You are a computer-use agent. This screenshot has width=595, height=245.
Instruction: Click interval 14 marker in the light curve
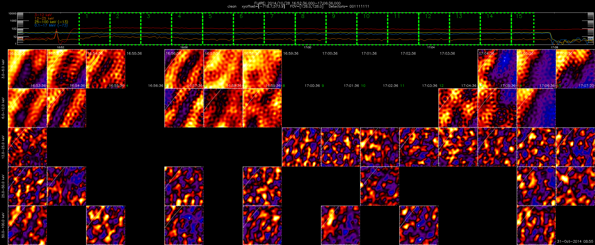(x=490, y=16)
